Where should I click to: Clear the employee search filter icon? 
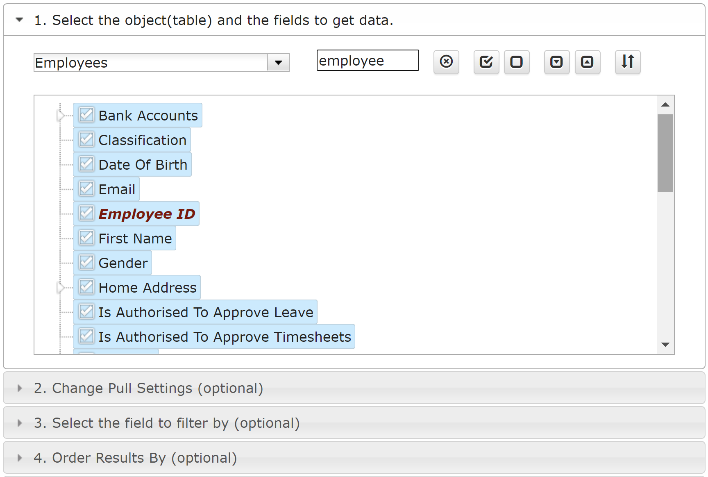tap(446, 62)
